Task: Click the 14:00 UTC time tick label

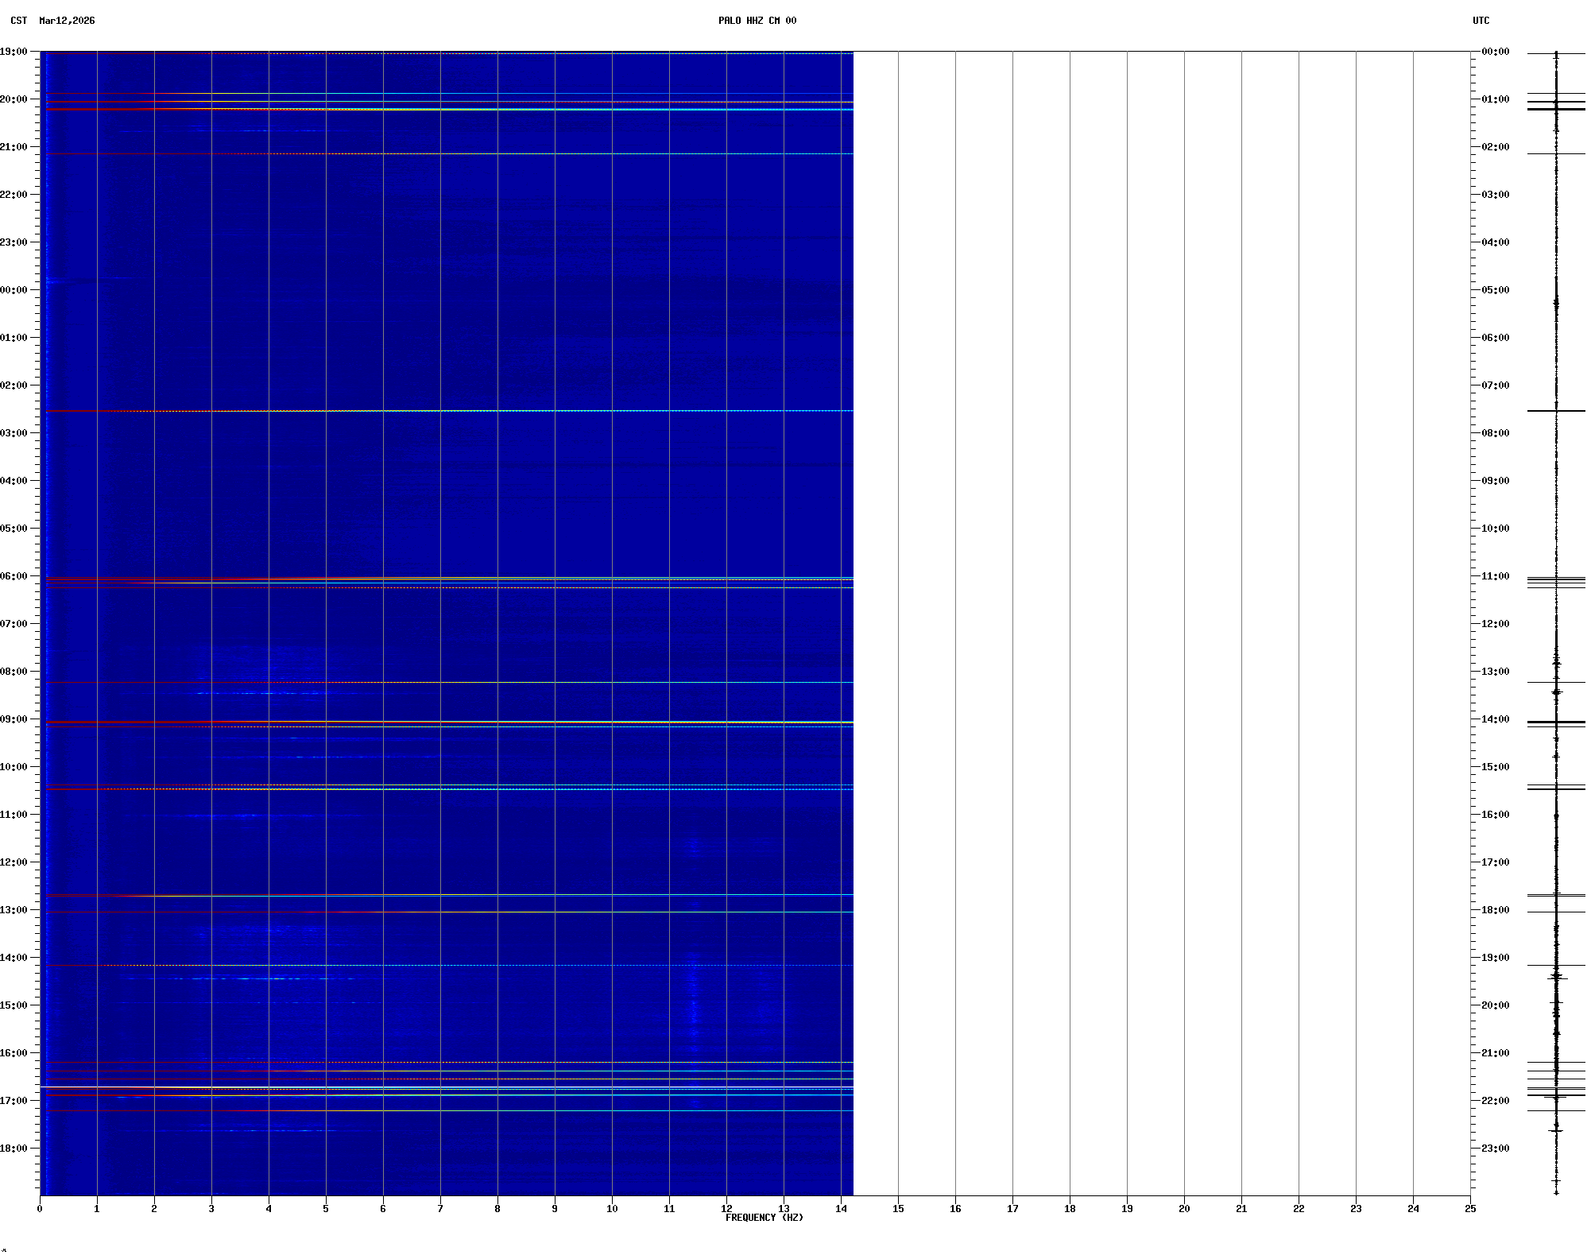Action: pos(1496,719)
